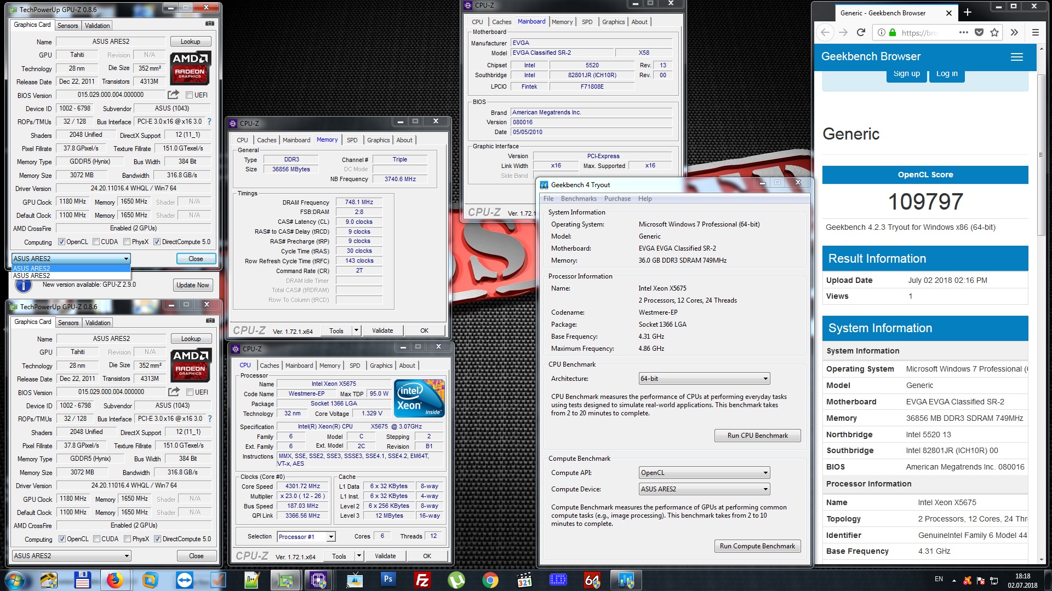Click the screenshot camera icon in bottom GPU-Z window

tap(210, 321)
